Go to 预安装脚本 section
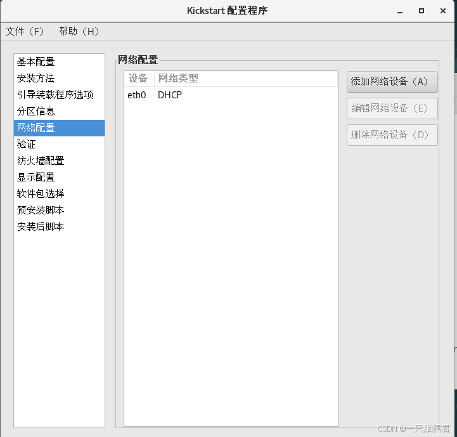The width and height of the screenshot is (457, 437). (x=59, y=210)
